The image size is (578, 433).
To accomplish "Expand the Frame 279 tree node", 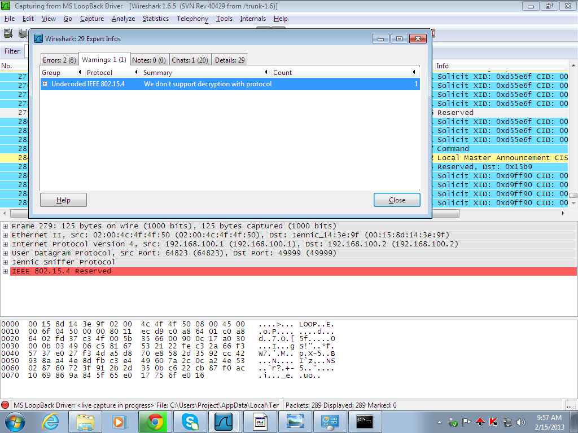I will 5,226.
